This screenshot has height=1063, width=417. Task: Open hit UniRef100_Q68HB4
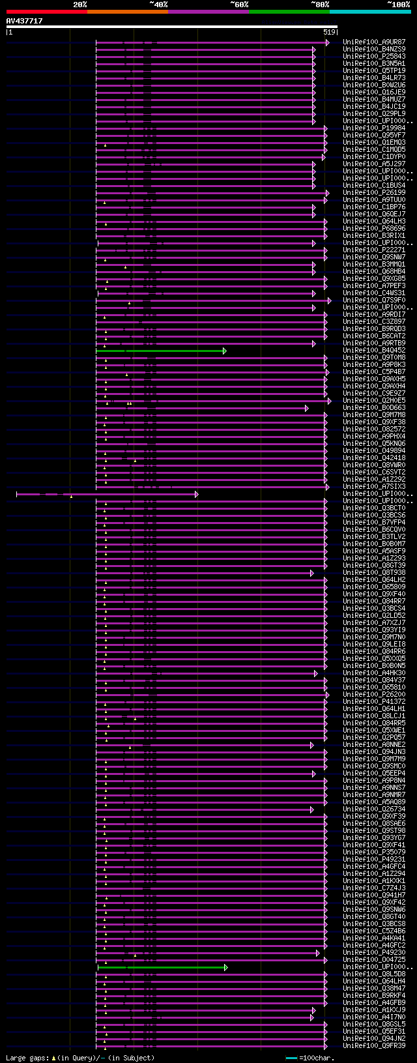(x=374, y=272)
